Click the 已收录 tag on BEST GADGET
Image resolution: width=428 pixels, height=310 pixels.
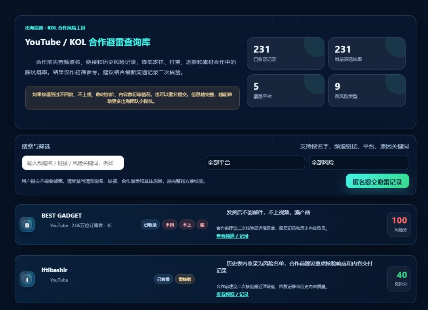point(150,225)
